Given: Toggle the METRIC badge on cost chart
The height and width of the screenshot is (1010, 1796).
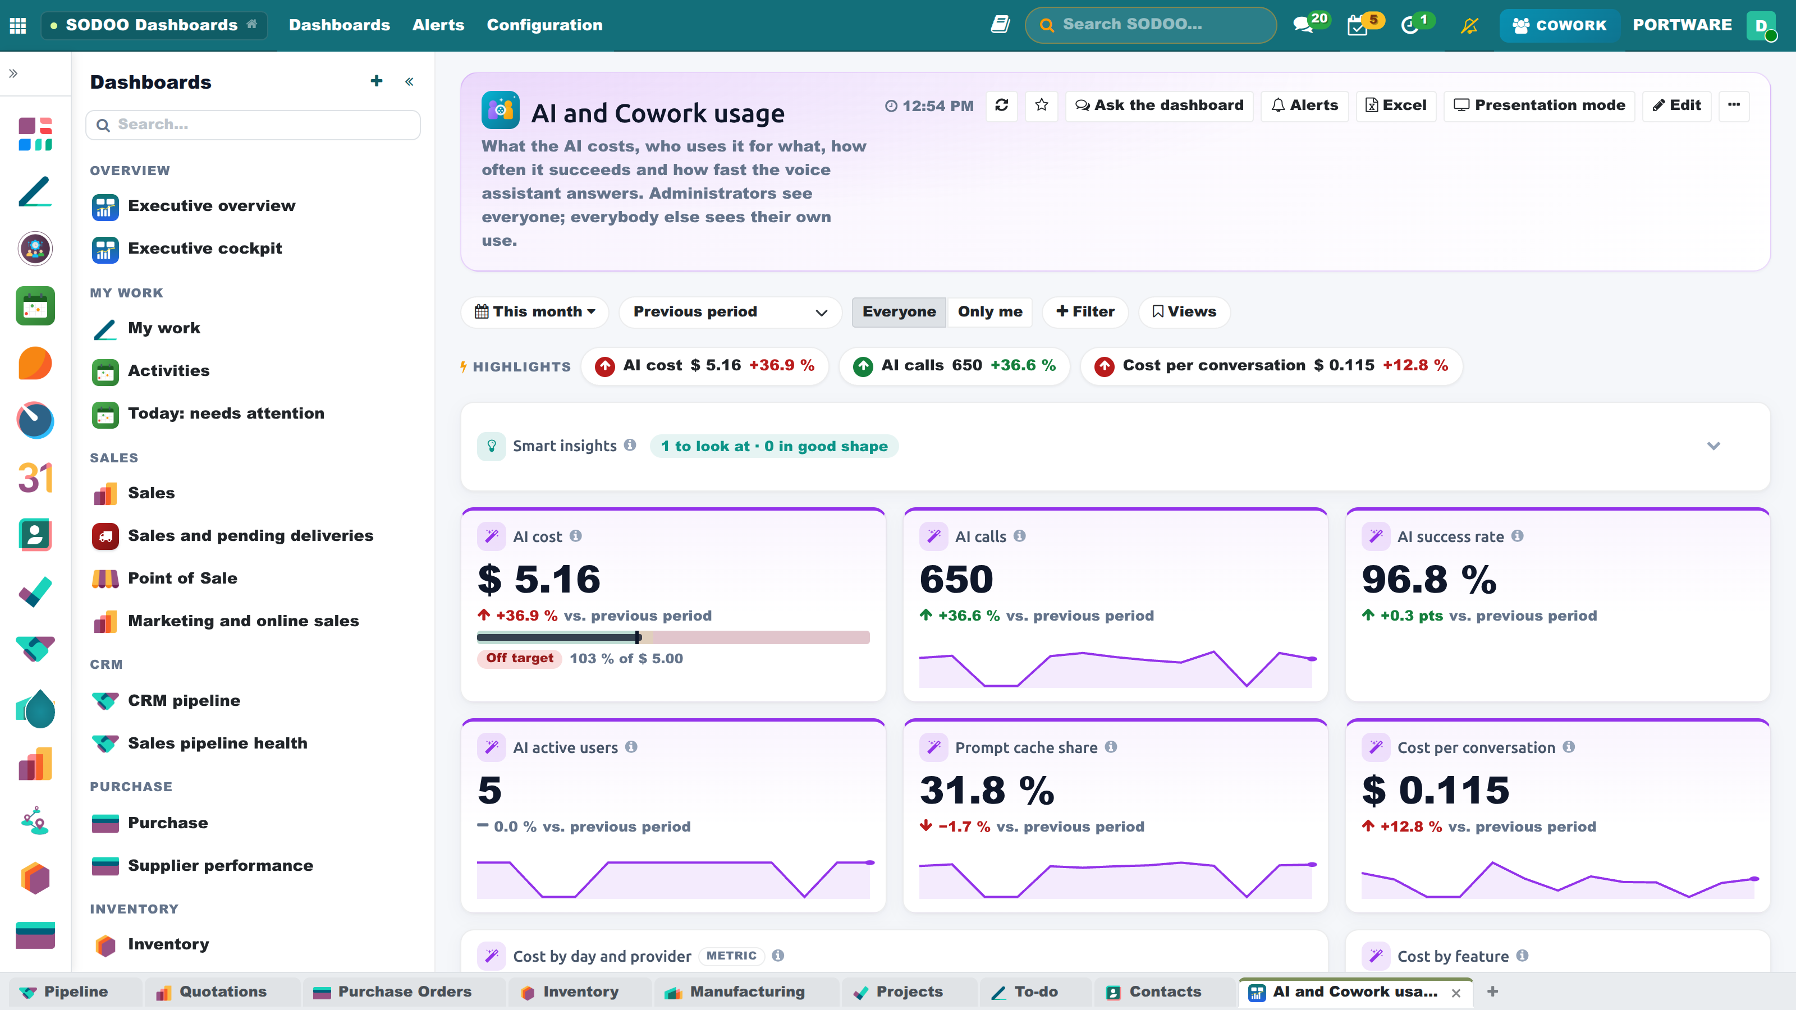Looking at the screenshot, I should coord(731,956).
